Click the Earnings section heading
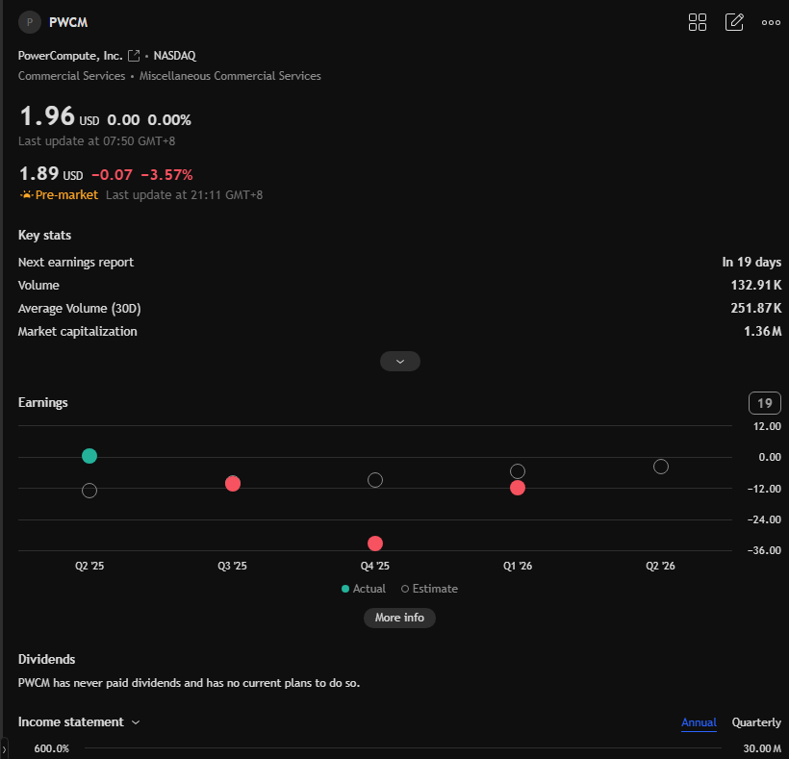 (x=42, y=402)
